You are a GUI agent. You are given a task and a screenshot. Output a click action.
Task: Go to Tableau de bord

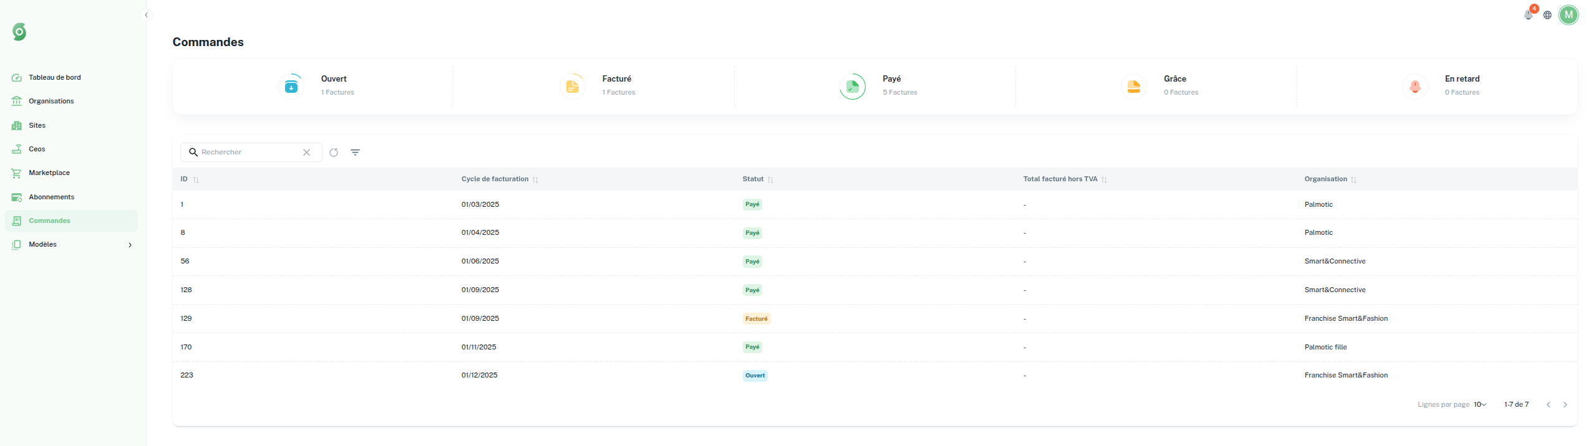click(x=55, y=78)
